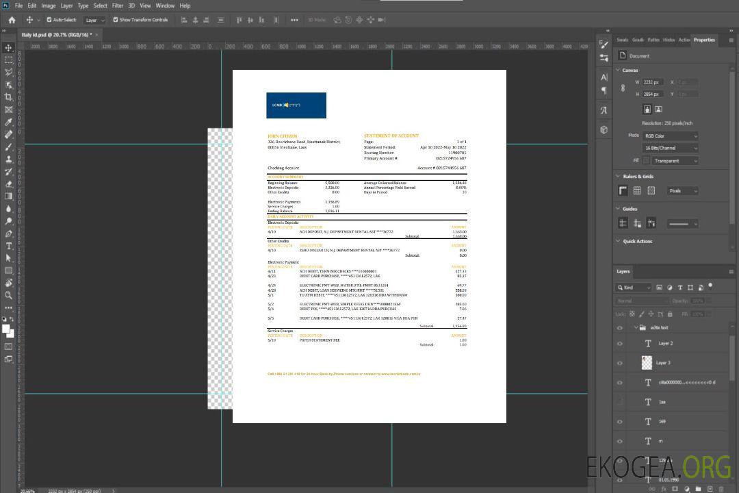Click the canvas width input field
Image resolution: width=739 pixels, height=493 pixels.
652,82
